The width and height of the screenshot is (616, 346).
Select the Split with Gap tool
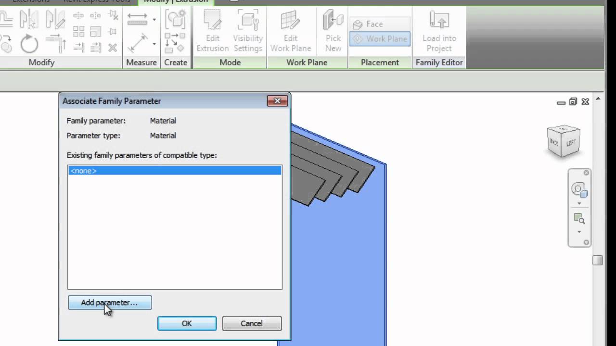pyautogui.click(x=95, y=16)
